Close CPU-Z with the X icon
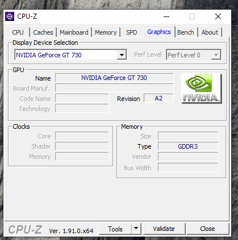 [218, 16]
